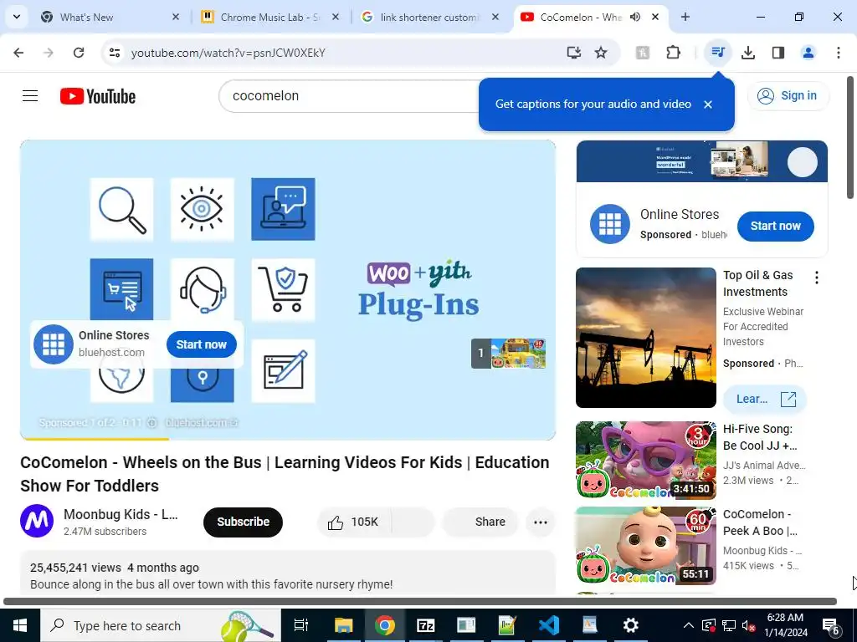Dismiss the captions tooltip with X
The height and width of the screenshot is (642, 857).
coord(708,104)
